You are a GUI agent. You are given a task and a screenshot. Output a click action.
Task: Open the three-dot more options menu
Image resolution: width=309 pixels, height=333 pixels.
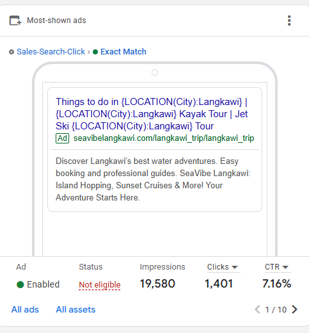(289, 20)
